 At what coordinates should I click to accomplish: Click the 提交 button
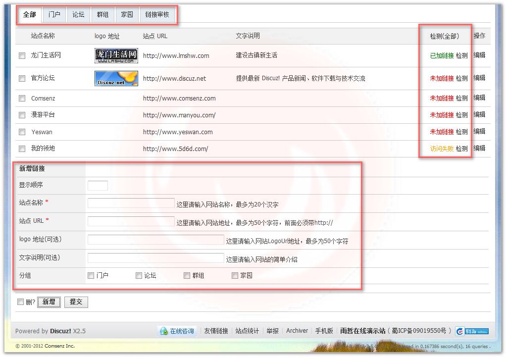[76, 302]
